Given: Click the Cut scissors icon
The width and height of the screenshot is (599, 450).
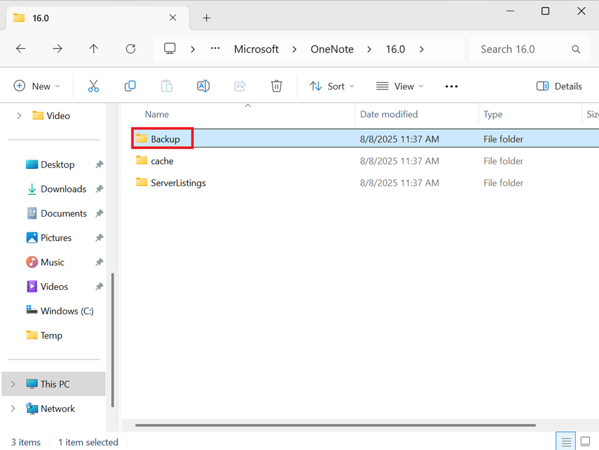Looking at the screenshot, I should (93, 87).
